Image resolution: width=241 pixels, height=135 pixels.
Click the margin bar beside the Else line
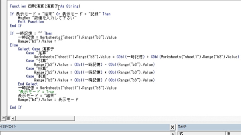point(4,45)
